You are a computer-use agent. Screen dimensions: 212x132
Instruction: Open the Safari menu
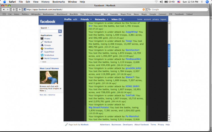click(12, 2)
